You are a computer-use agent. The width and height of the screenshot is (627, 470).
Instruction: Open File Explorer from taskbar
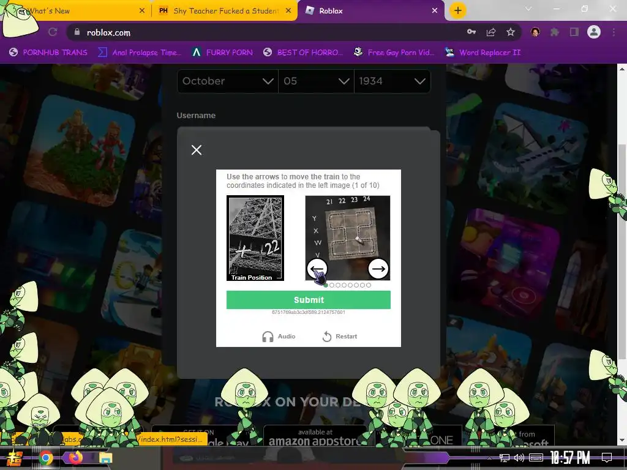coord(105,458)
